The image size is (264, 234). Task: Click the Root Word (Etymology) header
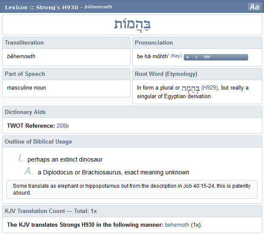click(x=166, y=74)
